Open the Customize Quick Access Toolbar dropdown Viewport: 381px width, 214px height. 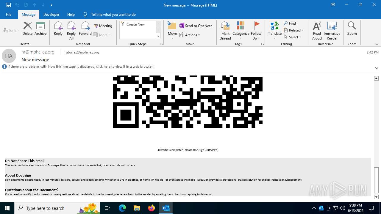tap(51, 5)
